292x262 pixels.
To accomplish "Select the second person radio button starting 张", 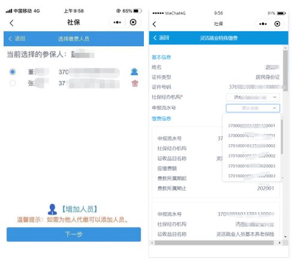I will (x=13, y=83).
